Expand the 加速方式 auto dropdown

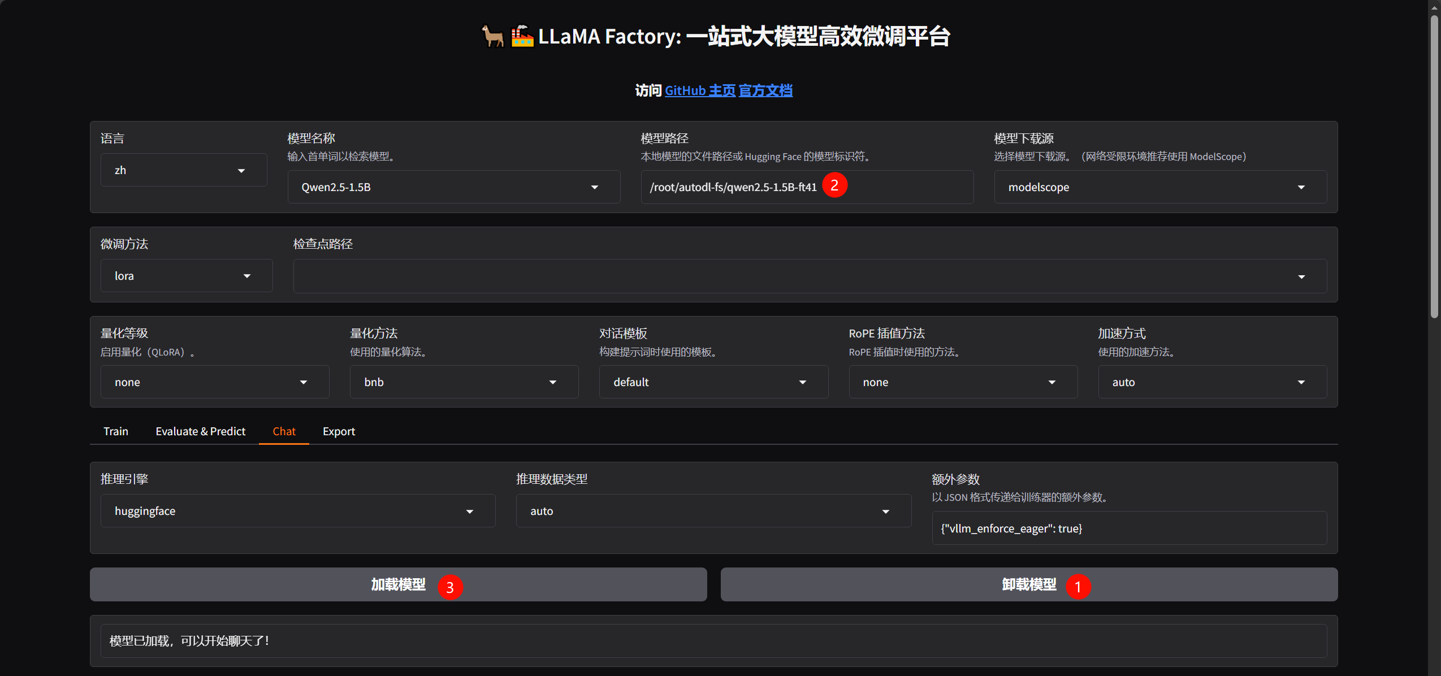(x=1211, y=382)
